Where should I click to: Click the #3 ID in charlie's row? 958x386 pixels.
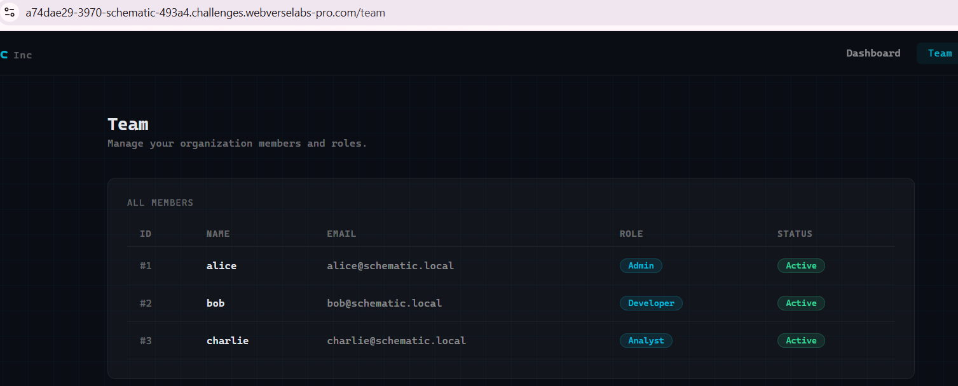tap(146, 341)
